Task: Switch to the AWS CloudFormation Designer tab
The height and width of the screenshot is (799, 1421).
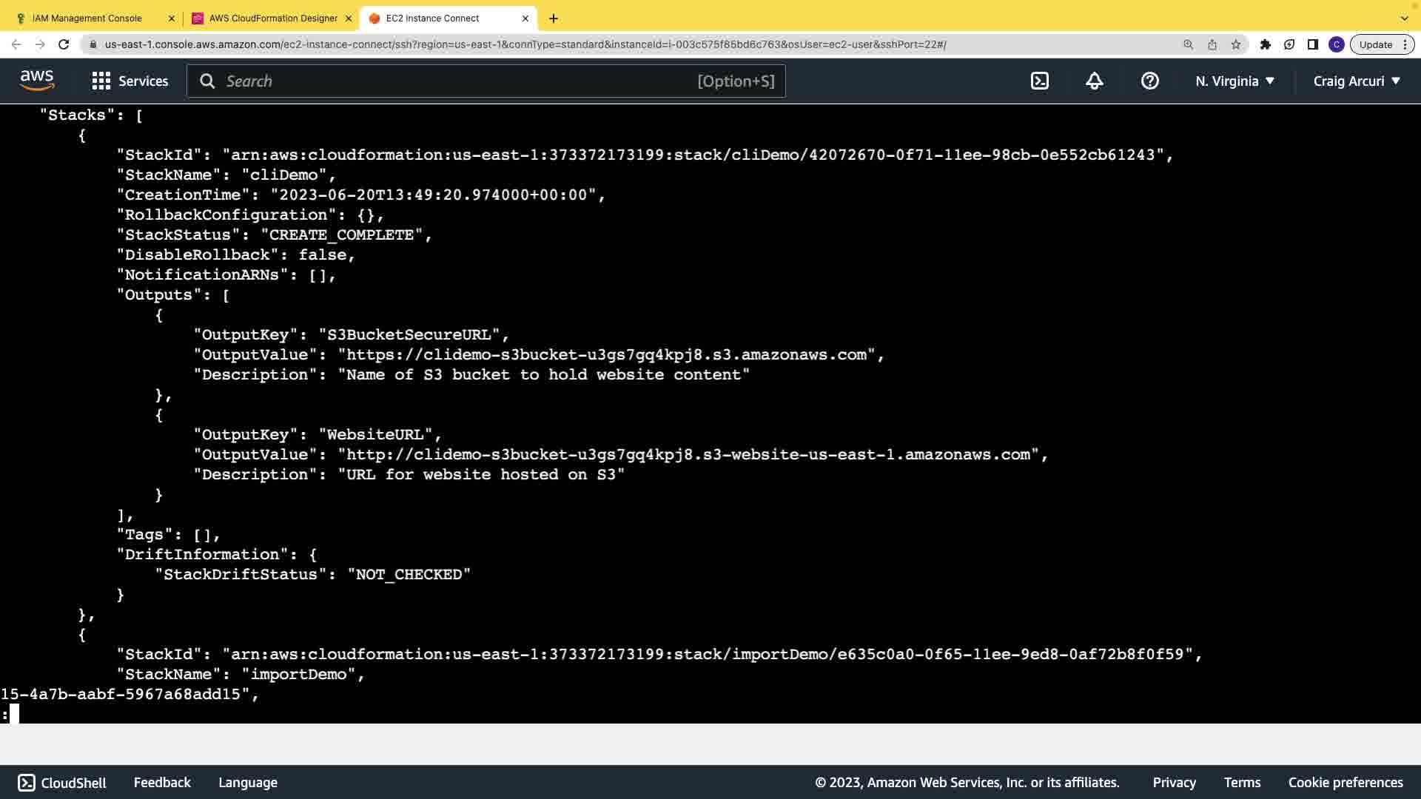Action: [x=272, y=18]
